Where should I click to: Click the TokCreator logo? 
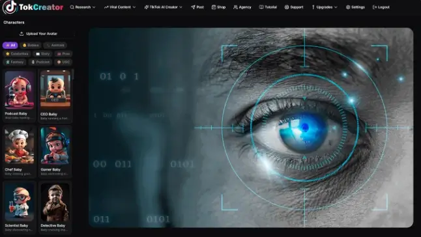[33, 7]
